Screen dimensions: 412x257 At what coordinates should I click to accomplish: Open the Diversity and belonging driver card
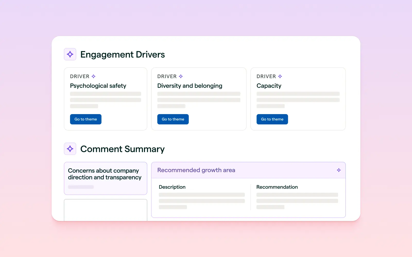[x=199, y=99]
